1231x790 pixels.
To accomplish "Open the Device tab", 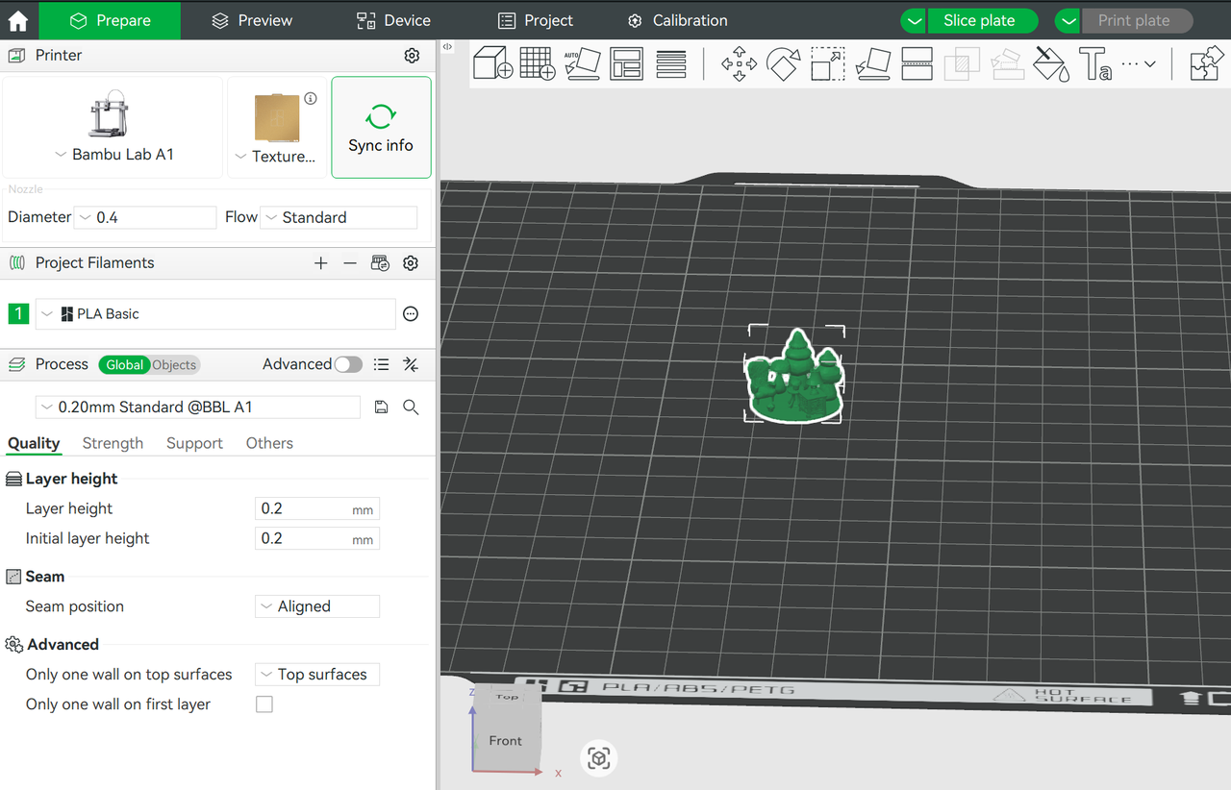I will click(393, 20).
